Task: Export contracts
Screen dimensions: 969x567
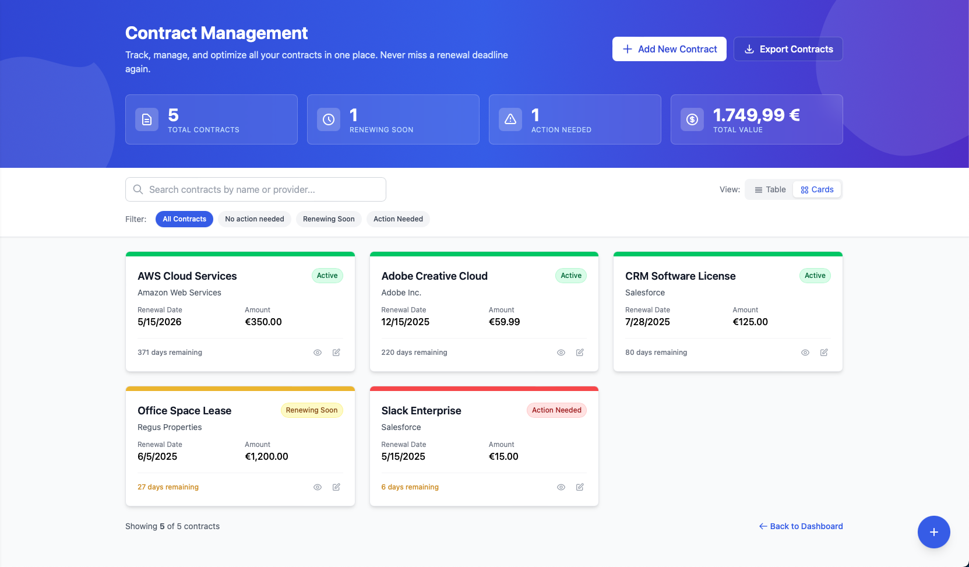Action: click(x=788, y=49)
